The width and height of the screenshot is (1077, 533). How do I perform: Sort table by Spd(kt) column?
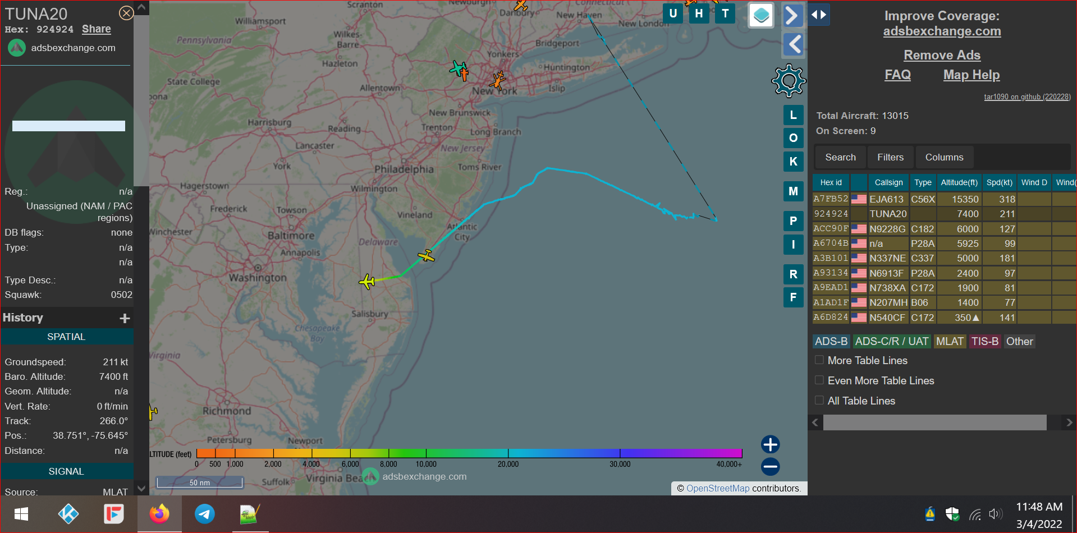point(1000,182)
